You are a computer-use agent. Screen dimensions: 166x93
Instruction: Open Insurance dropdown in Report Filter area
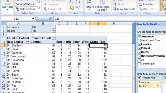pos(158,82)
